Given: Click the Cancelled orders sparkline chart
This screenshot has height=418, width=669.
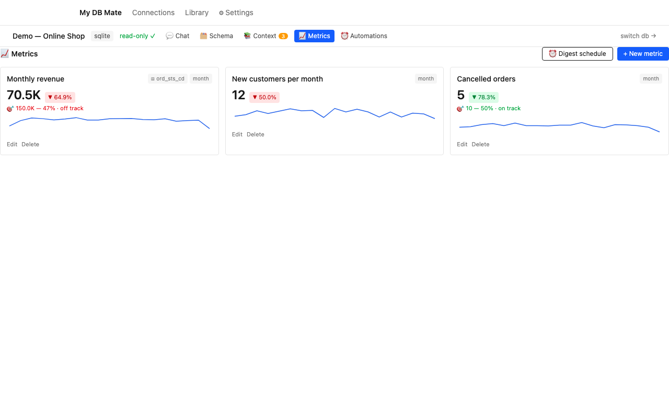Looking at the screenshot, I should pos(559,127).
